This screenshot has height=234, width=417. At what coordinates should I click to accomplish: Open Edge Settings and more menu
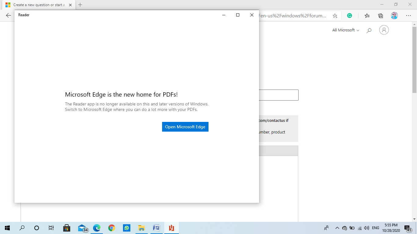coord(408,16)
